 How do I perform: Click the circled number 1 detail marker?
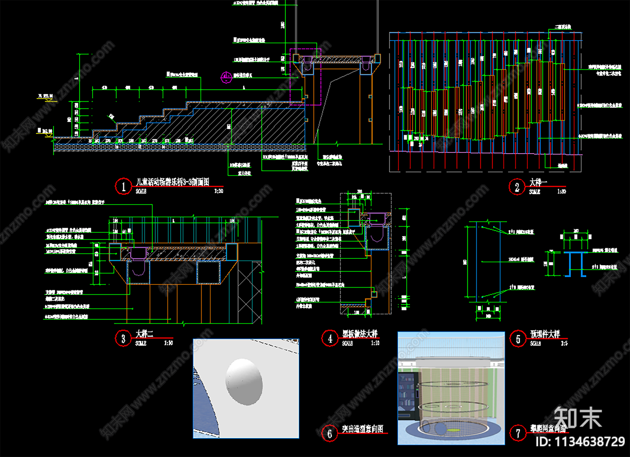123,186
